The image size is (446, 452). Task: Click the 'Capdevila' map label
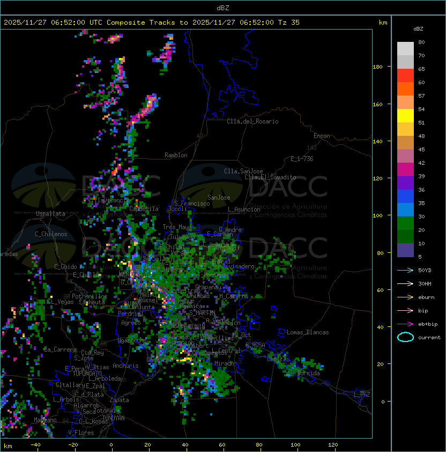click(x=144, y=208)
